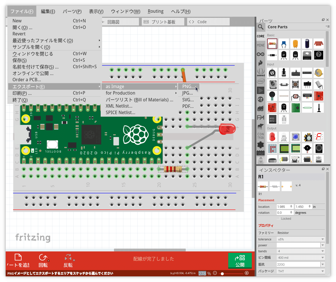
Task: Toggle the Locked checkbox in Inspector
Action: click(278, 219)
